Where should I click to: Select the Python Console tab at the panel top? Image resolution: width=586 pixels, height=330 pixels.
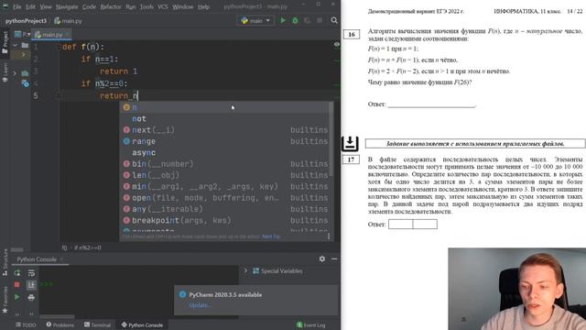point(37,259)
